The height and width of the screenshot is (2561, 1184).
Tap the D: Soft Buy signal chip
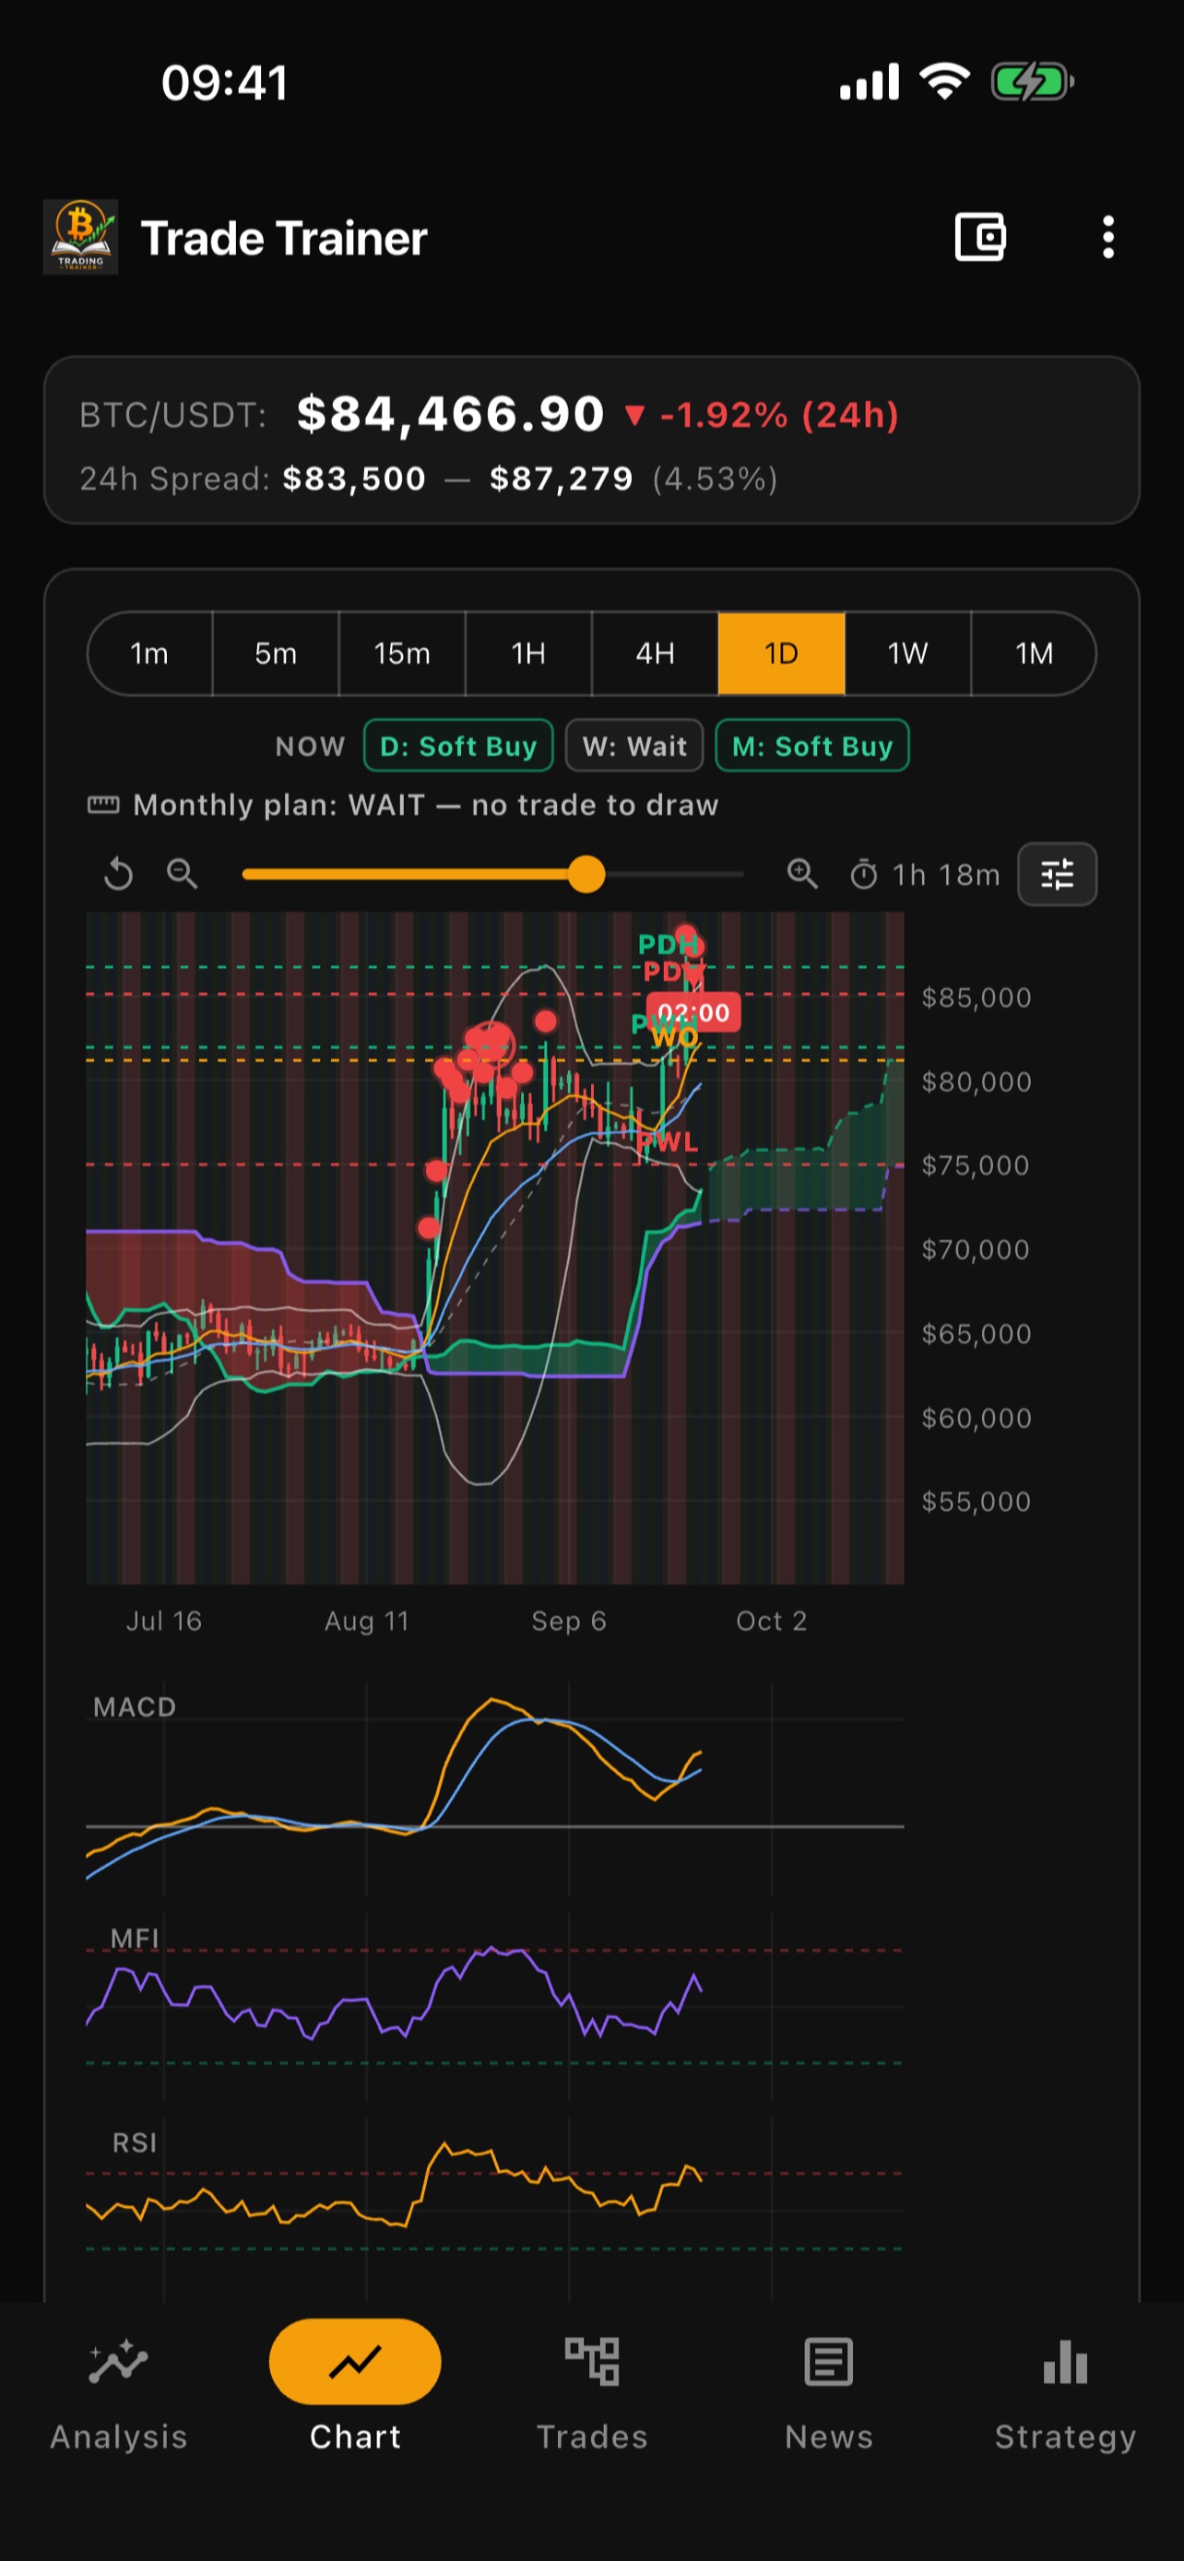458,746
